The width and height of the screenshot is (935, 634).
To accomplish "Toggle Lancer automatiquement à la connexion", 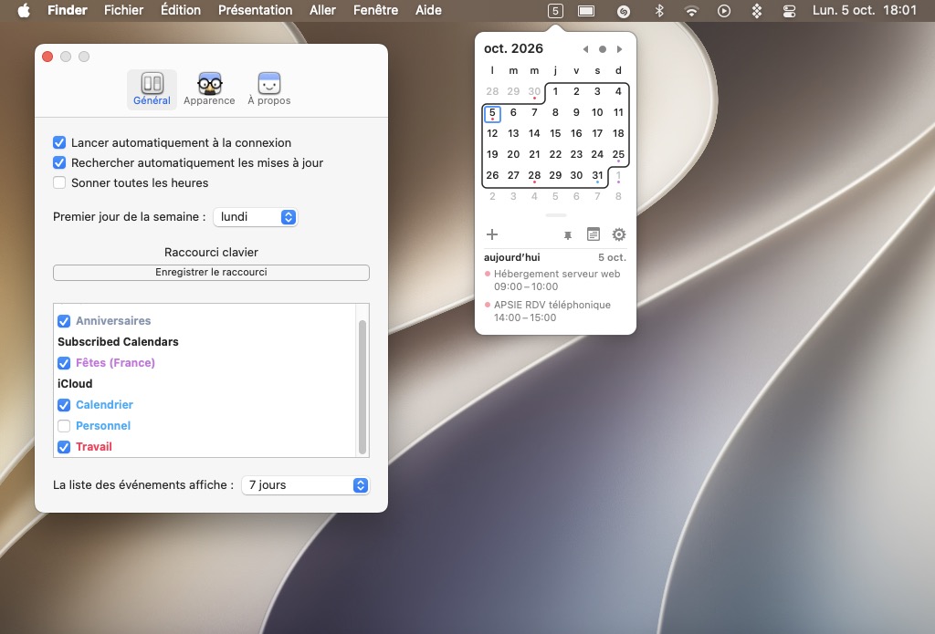I will 59,142.
